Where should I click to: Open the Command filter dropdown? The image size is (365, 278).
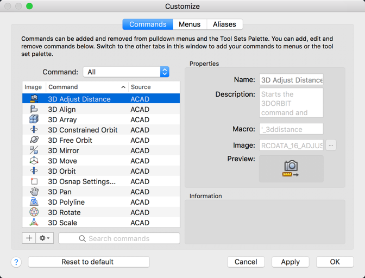tap(126, 72)
